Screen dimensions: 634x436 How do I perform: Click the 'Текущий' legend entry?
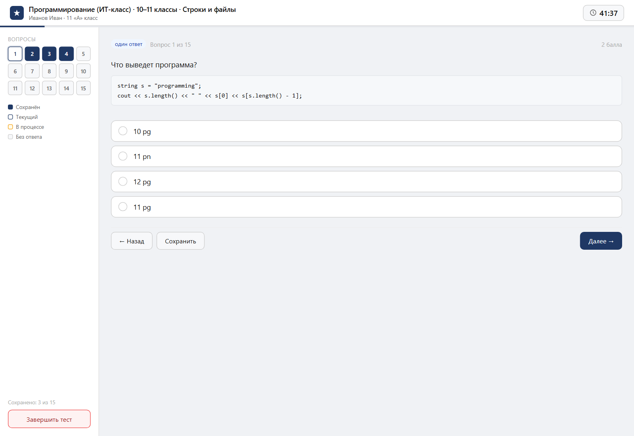[x=23, y=117]
